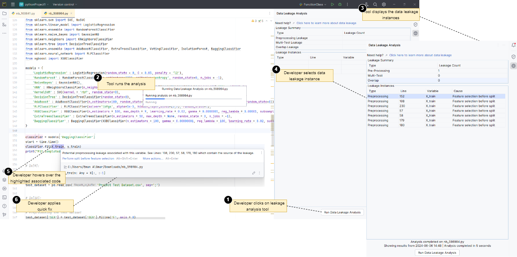Click the analysis progress bar
Image resolution: width=517 pixels, height=257 pixels.
pos(193,99)
